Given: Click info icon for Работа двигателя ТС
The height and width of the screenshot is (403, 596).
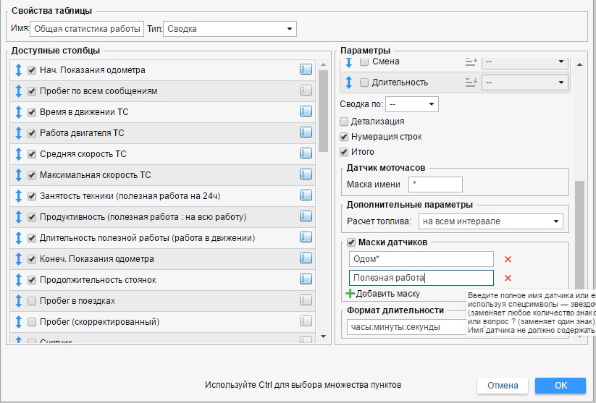Looking at the screenshot, I should coord(306,133).
